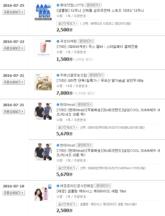The width and height of the screenshot is (165, 216).
Task: Expand 옵션전체보기 for the BLUE t-shirt order
Action: 67,127
